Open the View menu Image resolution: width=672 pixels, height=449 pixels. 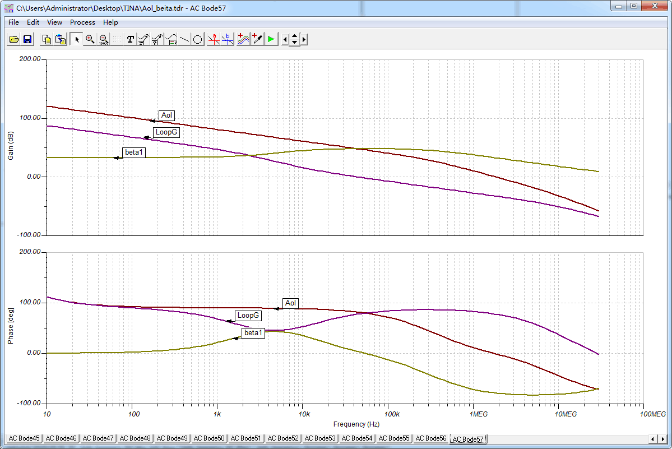pos(54,22)
